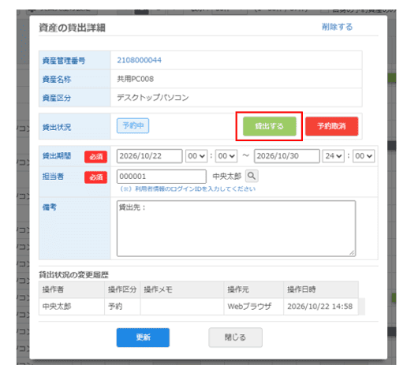Click the 予約中 status badge

click(133, 125)
